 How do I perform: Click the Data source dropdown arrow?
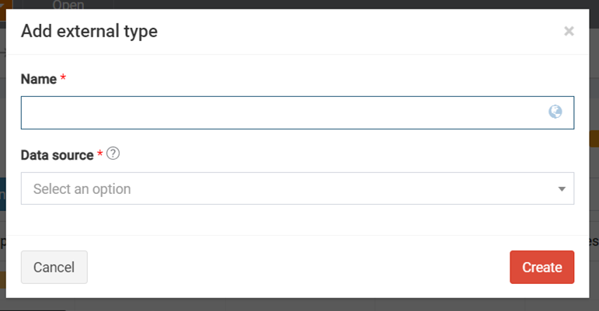pos(562,188)
